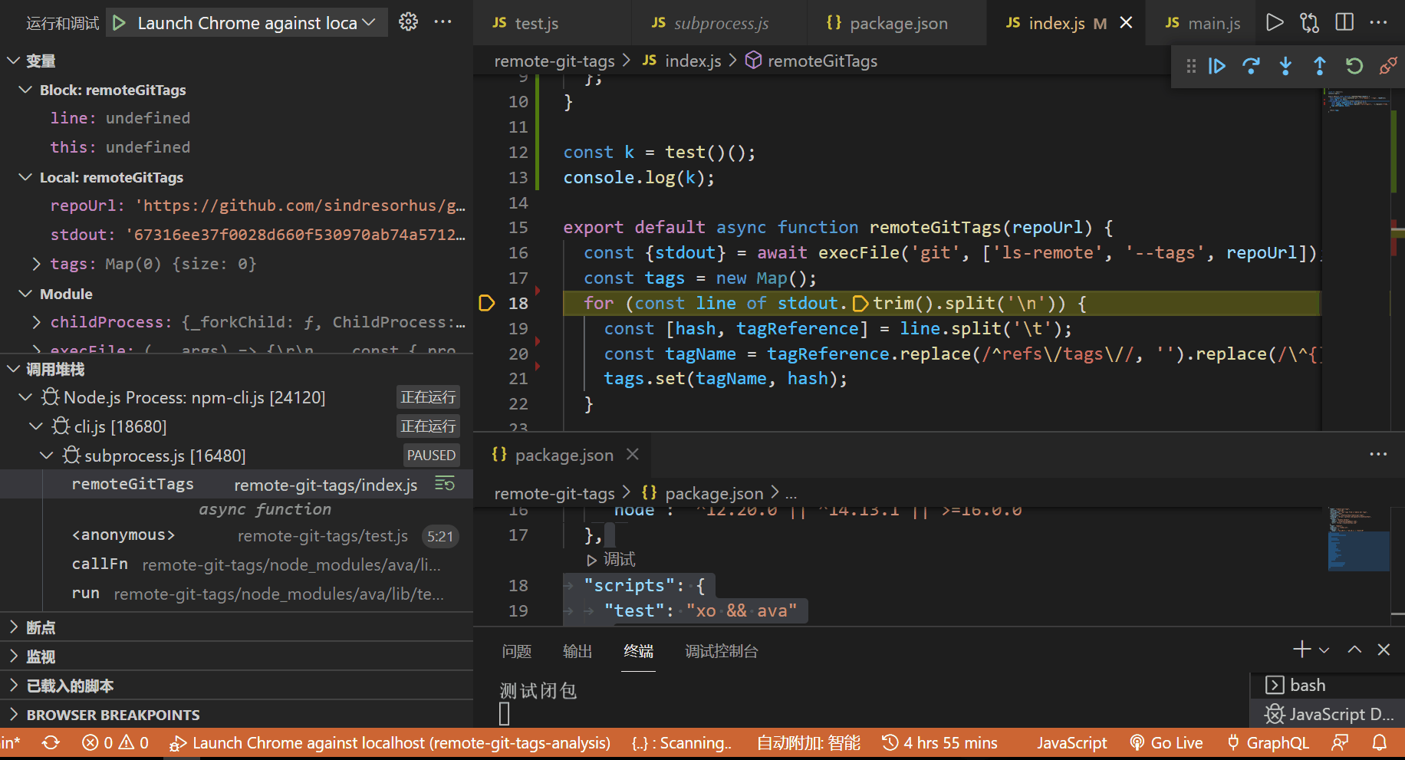This screenshot has height=760, width=1405.
Task: Click the package.json minimap slider
Action: point(1358,551)
